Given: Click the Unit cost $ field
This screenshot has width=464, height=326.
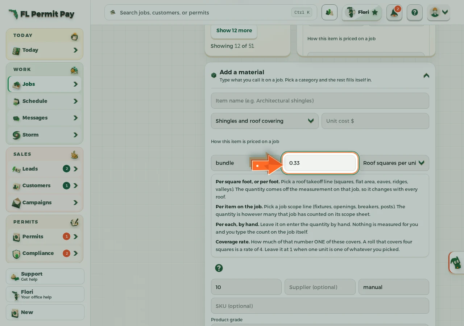Looking at the screenshot, I should [x=375, y=121].
